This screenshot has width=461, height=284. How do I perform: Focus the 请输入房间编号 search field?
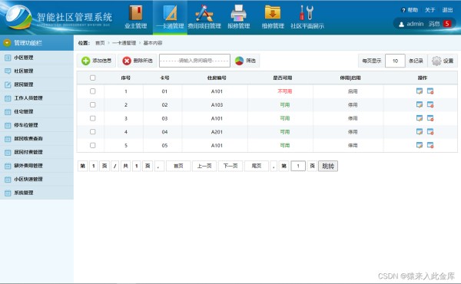194,61
